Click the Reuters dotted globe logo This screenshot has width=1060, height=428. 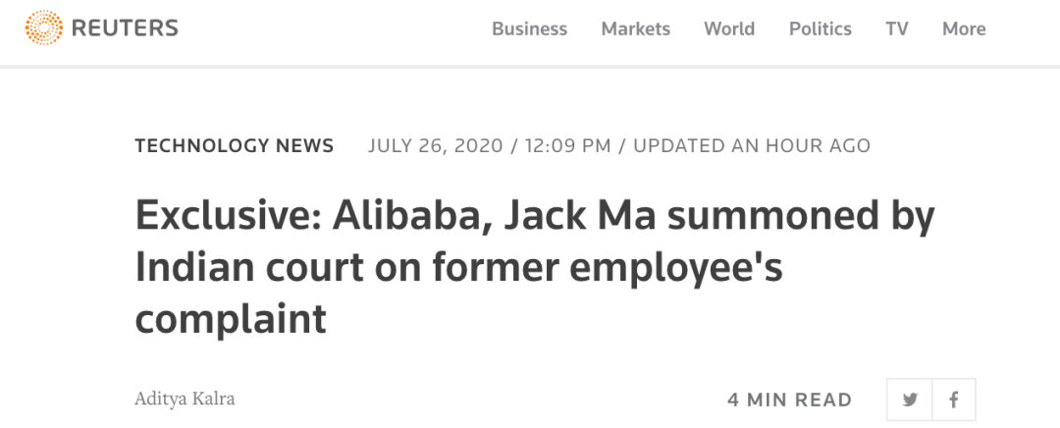[43, 27]
